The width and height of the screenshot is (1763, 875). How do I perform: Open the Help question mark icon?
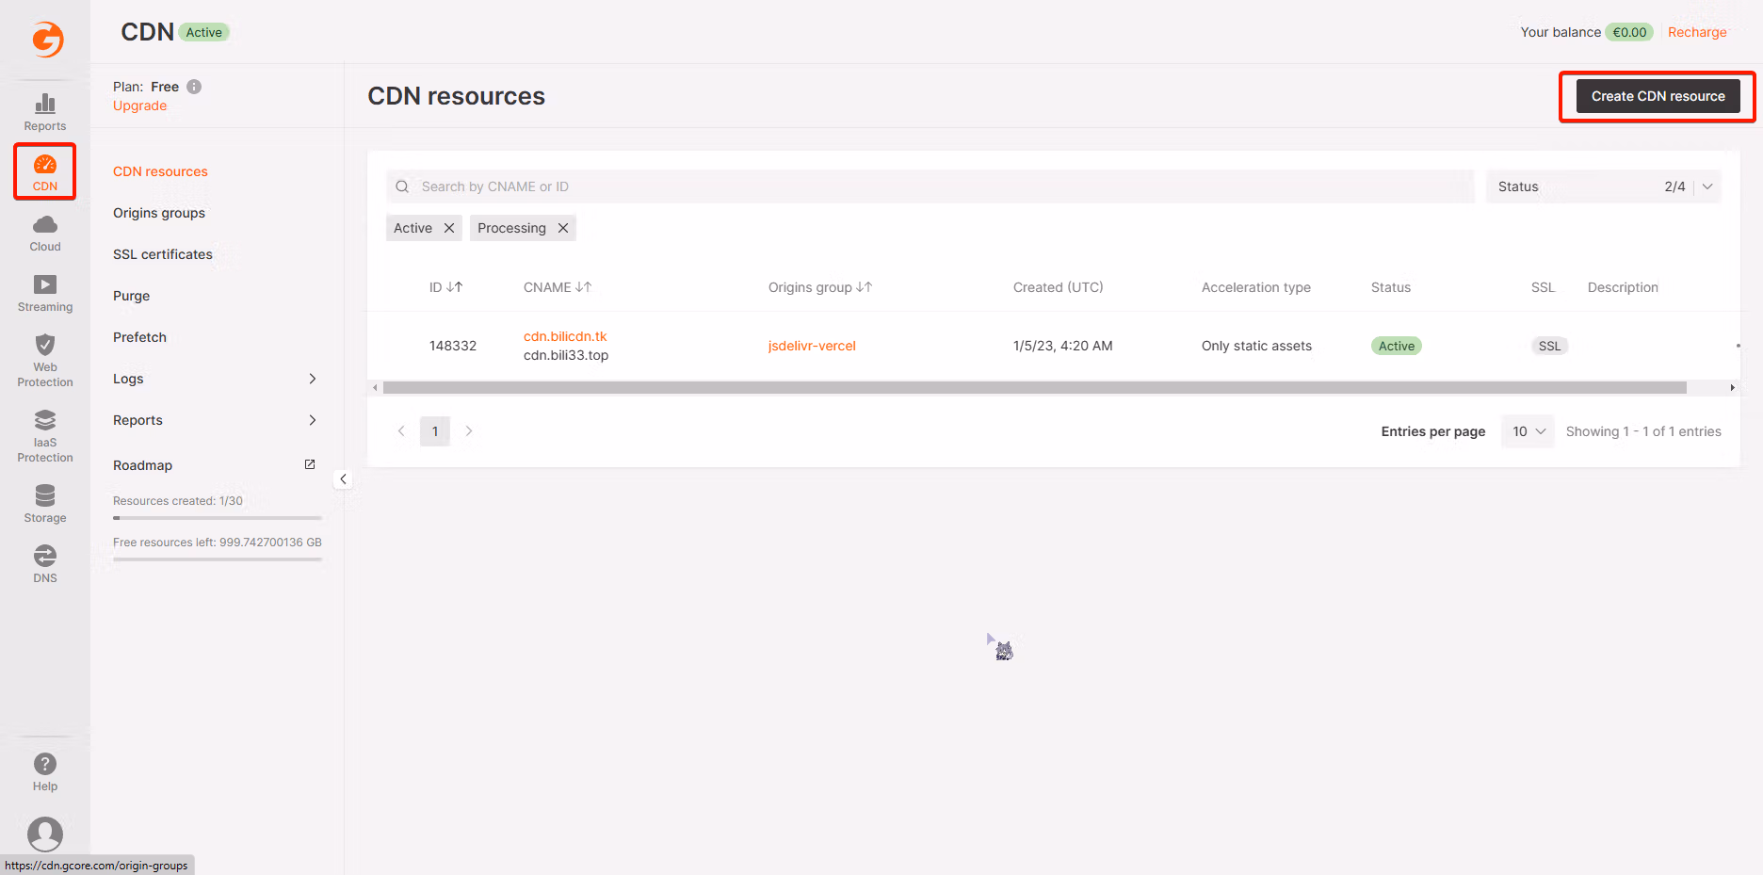[x=45, y=764]
